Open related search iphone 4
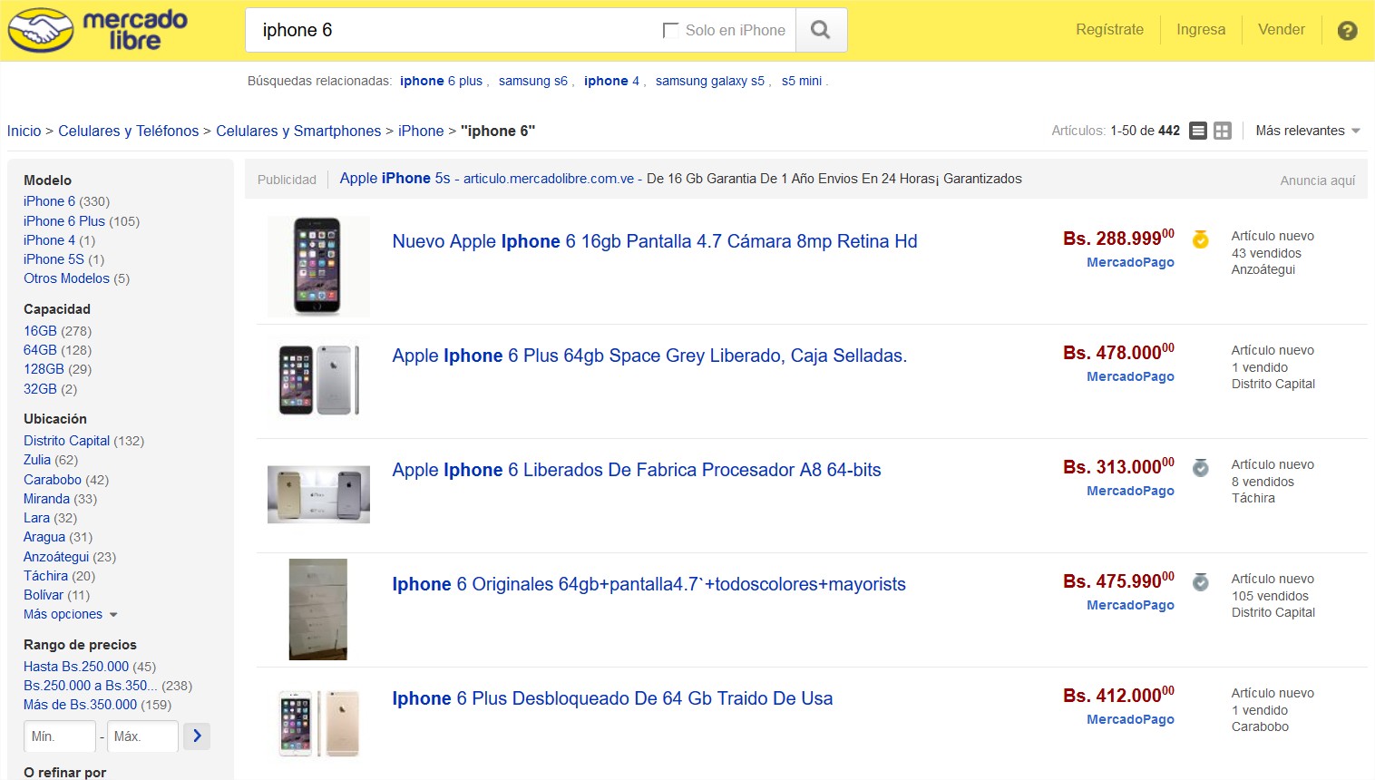The image size is (1375, 780). click(x=611, y=81)
